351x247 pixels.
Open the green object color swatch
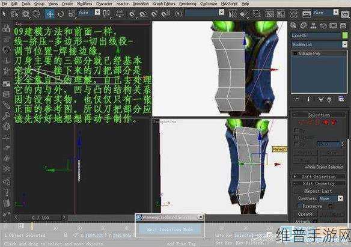click(x=345, y=35)
